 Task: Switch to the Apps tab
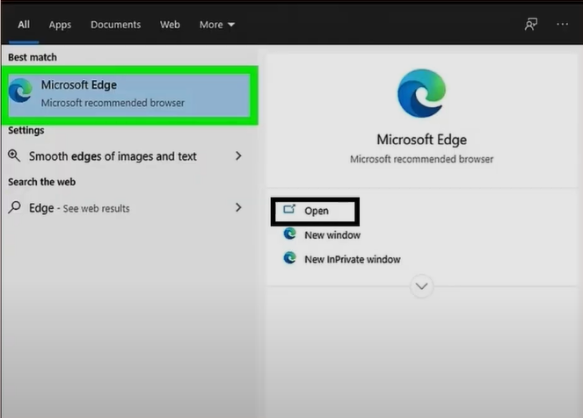[x=60, y=25]
